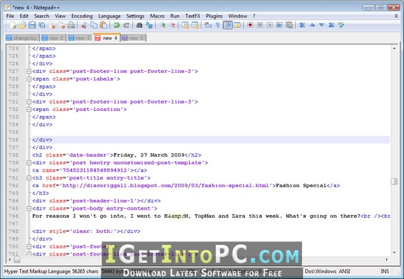Click the Undo green arrow icon
The width and height of the screenshot is (404, 279).
(x=117, y=25)
